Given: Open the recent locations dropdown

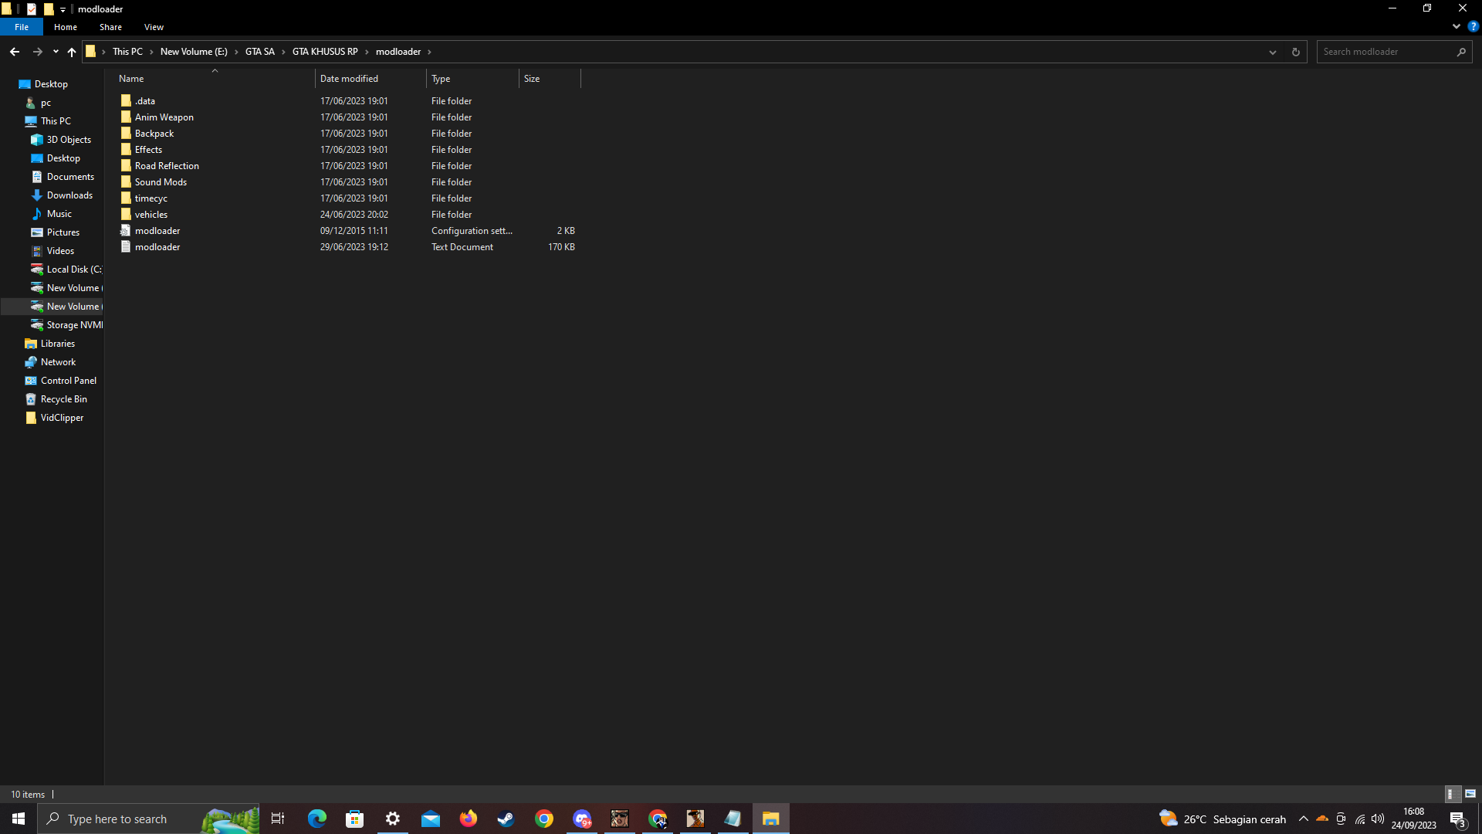Looking at the screenshot, I should click(56, 52).
